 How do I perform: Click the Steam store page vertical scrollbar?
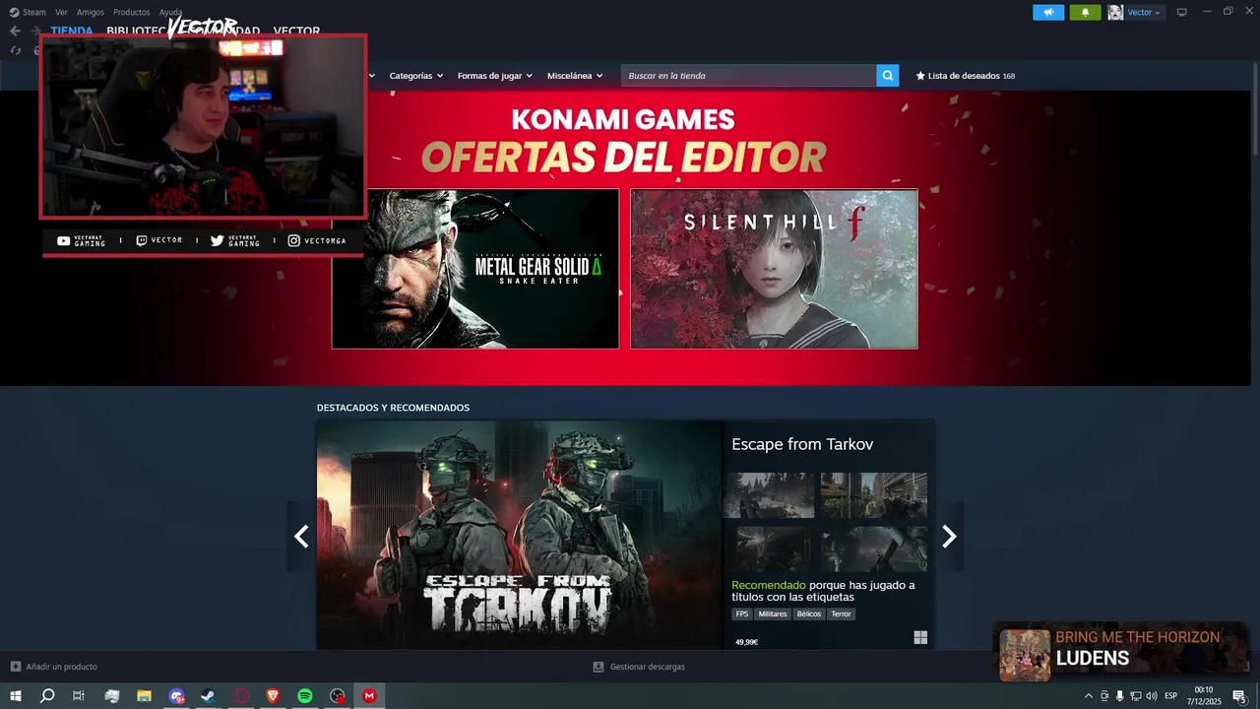[1255, 108]
